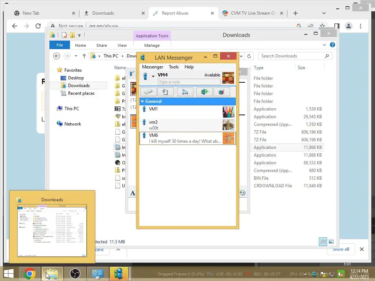
Task: Click the VM4 user avatar picture
Action: point(228,78)
